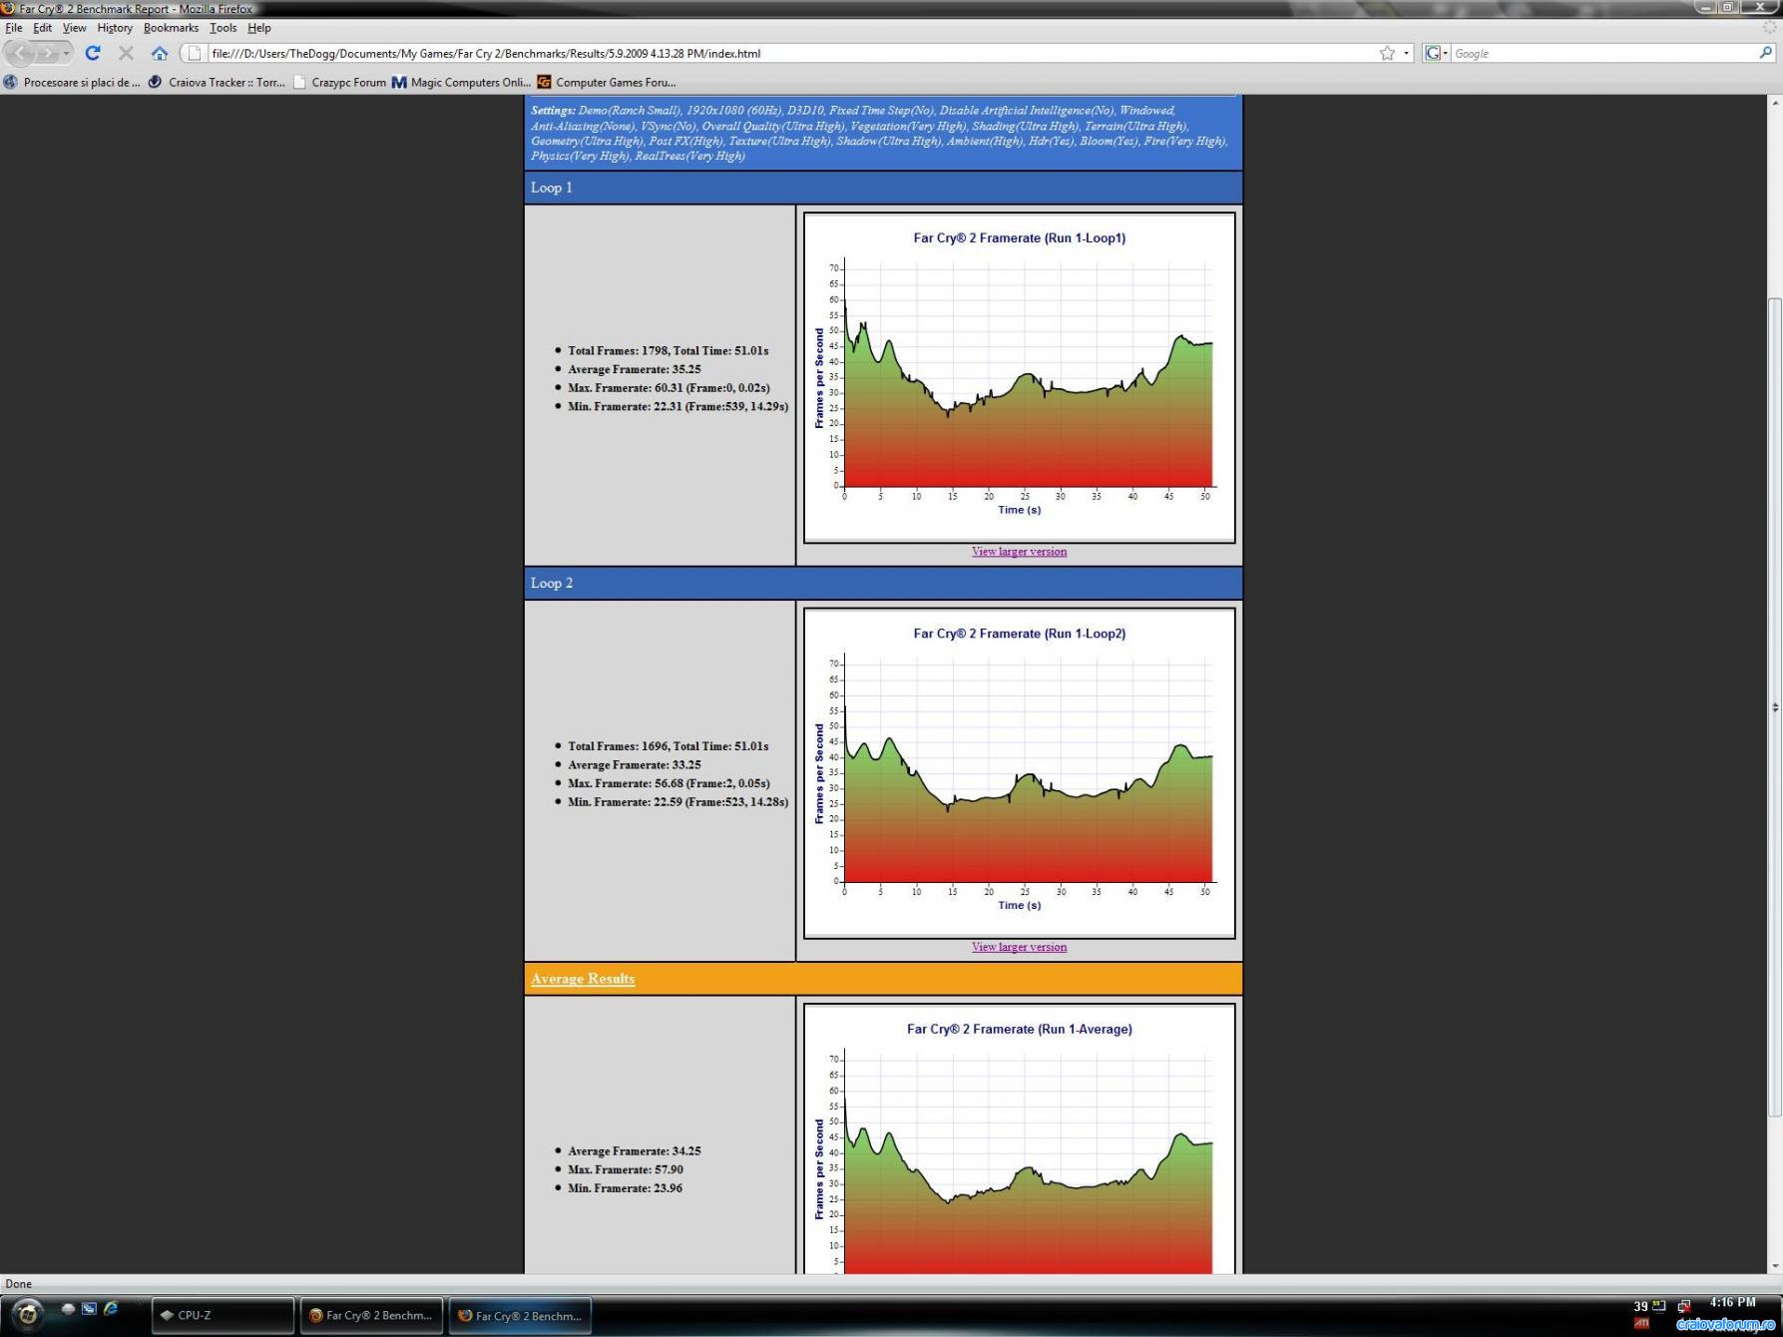Viewport: 1783px width, 1337px height.
Task: Click the search magnifier icon
Action: (1765, 53)
